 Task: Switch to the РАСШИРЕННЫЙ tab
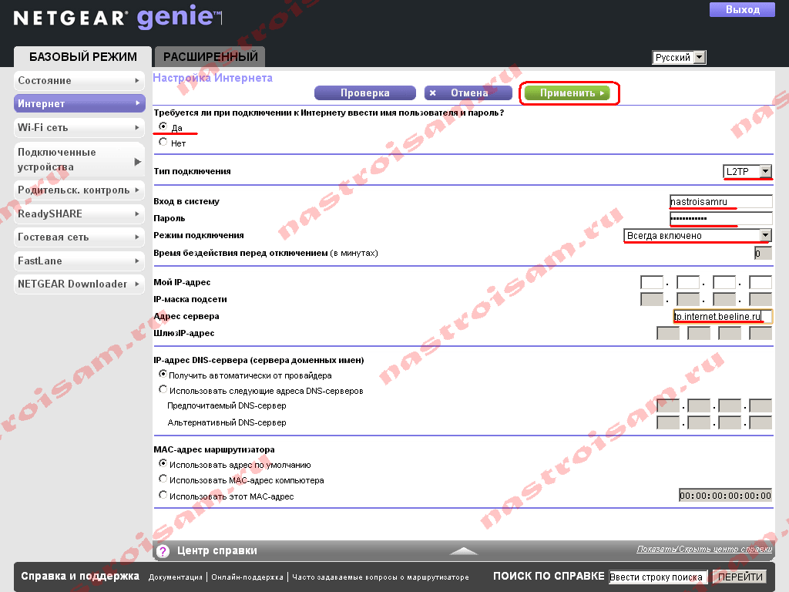pos(210,57)
